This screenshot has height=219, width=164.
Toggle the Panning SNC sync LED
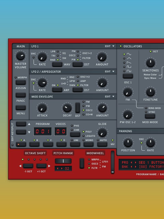[x=141, y=143]
